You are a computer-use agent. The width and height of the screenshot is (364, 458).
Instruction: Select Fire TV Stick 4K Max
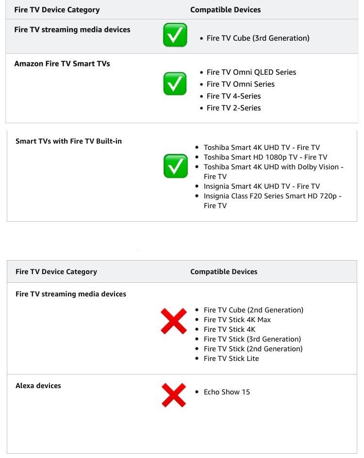237,320
